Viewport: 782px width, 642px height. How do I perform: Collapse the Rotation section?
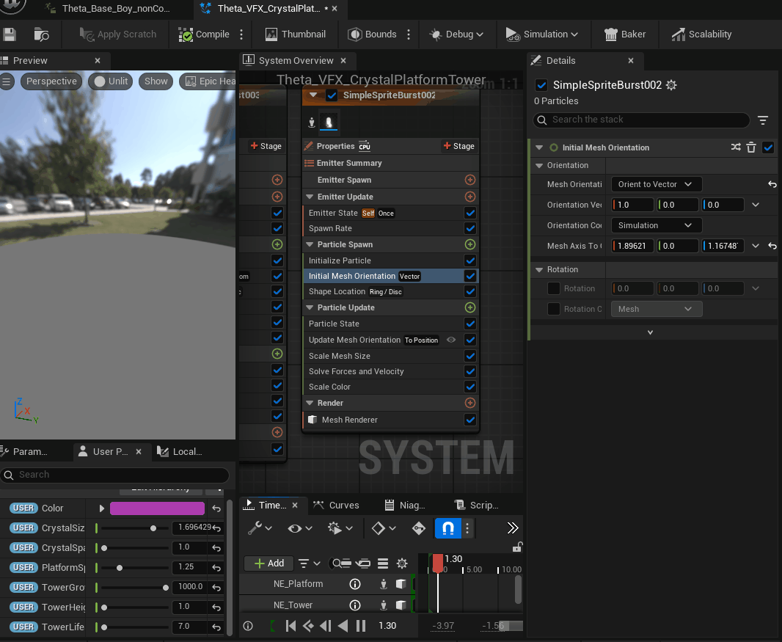(539, 269)
